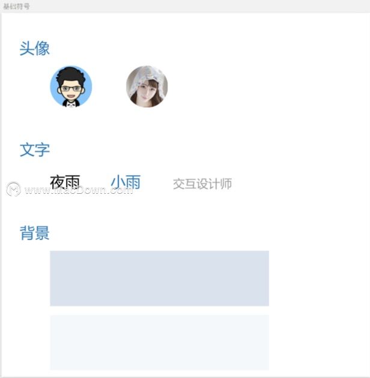370x378 pixels.
Task: Click the glasses on the cartoon avatar
Action: (71, 89)
